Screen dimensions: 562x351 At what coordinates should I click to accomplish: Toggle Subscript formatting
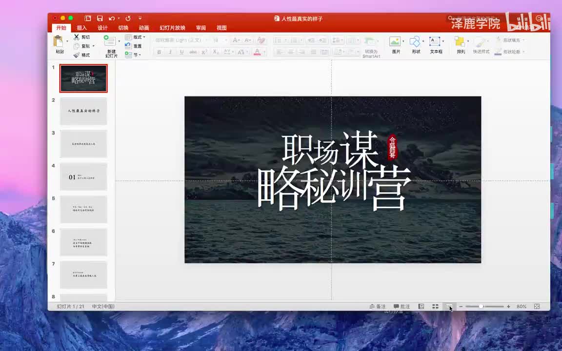[216, 52]
